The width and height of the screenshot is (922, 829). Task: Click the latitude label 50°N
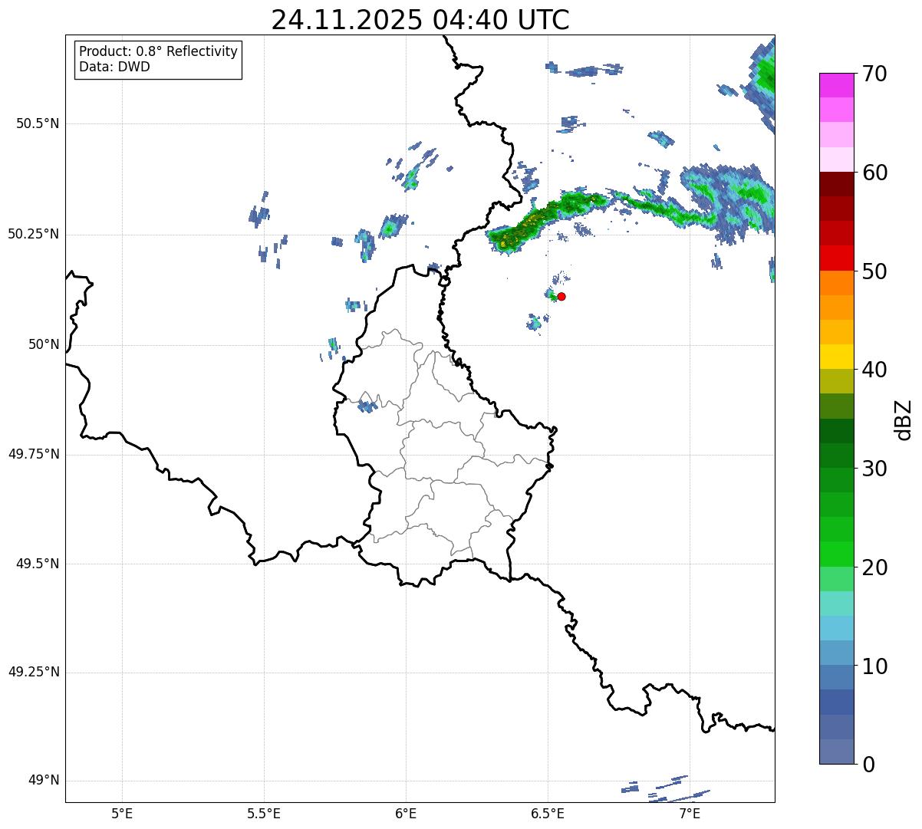click(x=44, y=345)
